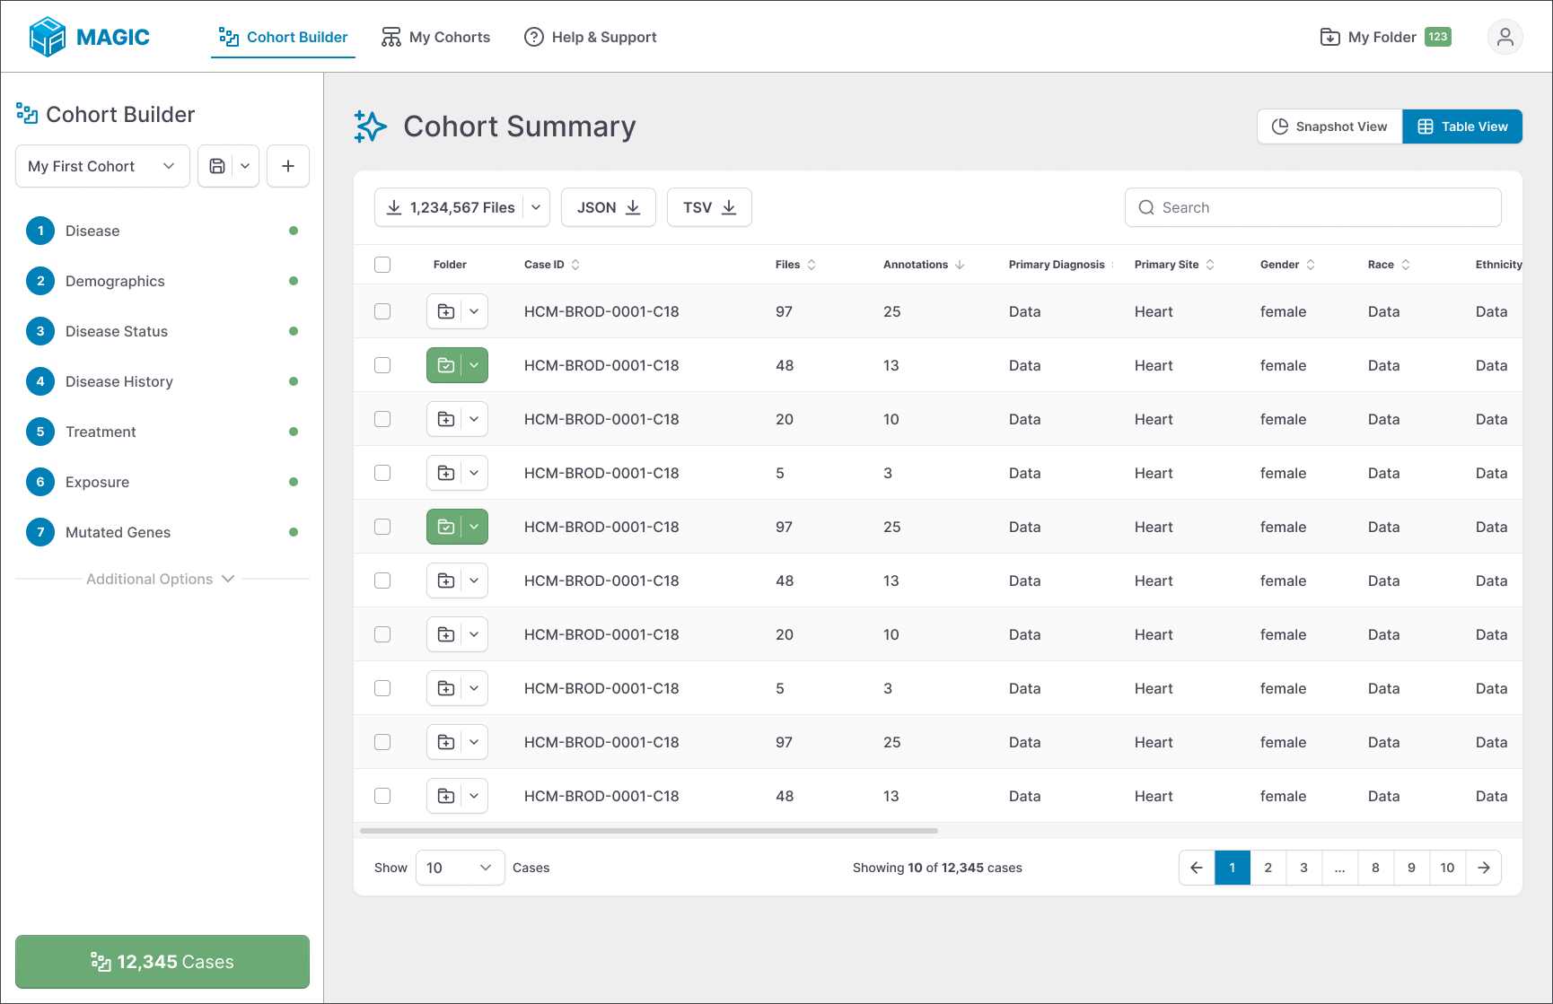
Task: Check the last table row checkbox
Action: (x=382, y=796)
